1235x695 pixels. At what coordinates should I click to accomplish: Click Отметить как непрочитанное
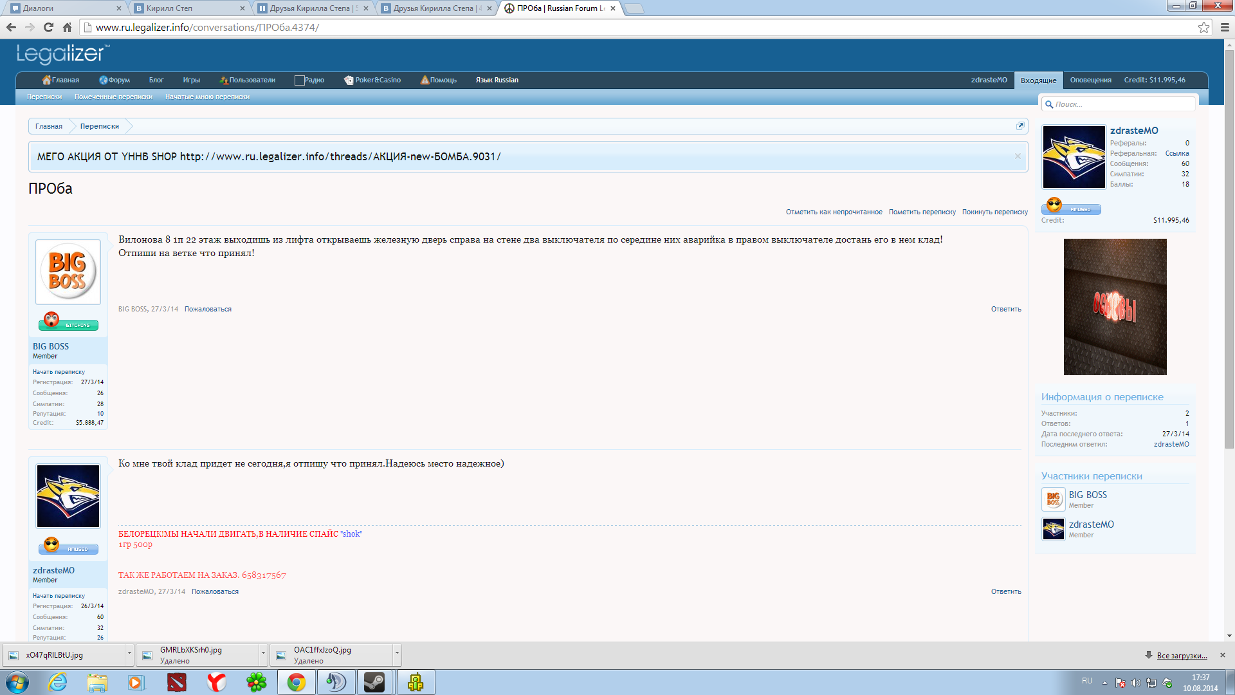834,212
